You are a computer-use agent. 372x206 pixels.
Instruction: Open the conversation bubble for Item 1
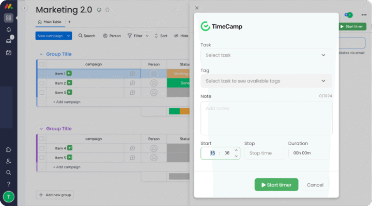click(132, 74)
